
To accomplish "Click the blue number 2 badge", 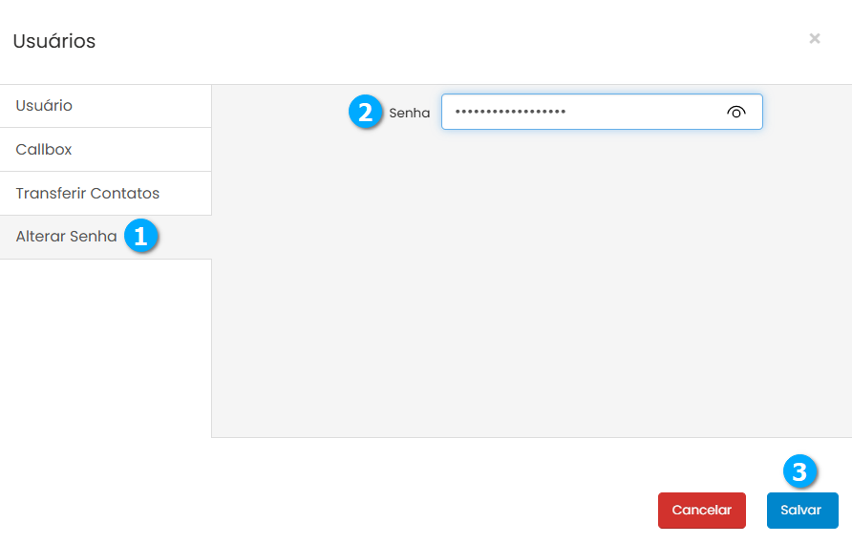I will pyautogui.click(x=364, y=112).
